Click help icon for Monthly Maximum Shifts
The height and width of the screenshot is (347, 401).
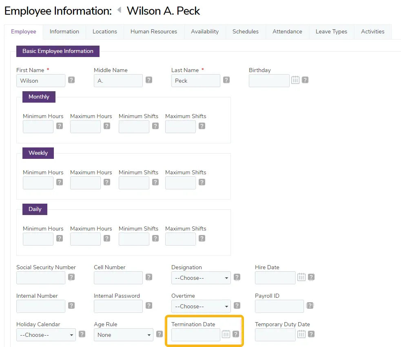[x=202, y=126]
